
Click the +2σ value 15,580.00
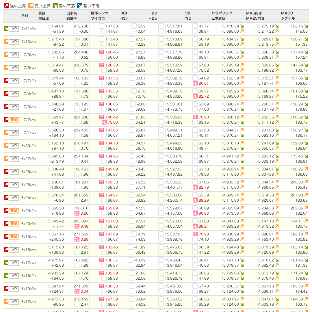click(174, 195)
